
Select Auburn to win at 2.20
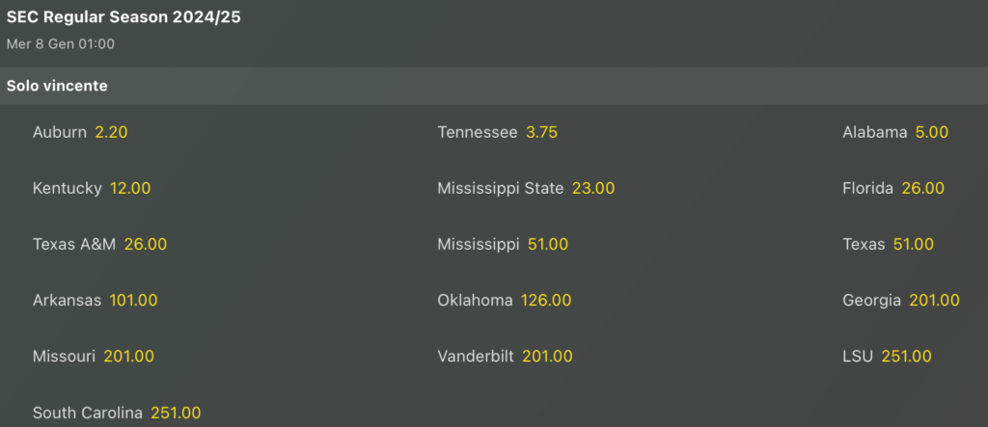point(111,132)
